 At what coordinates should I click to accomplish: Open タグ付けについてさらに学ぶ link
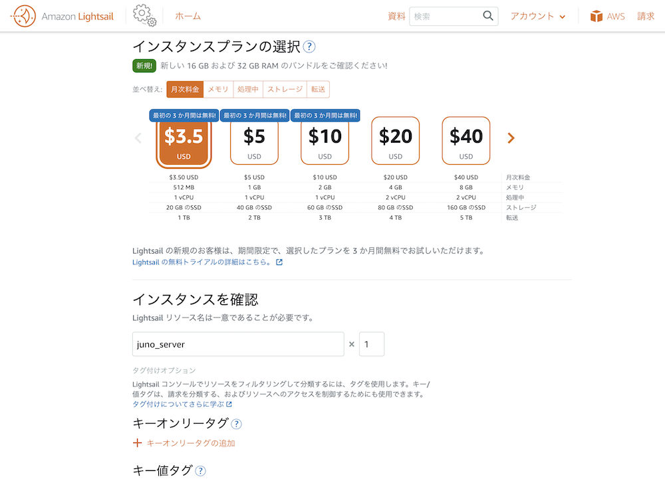click(182, 405)
